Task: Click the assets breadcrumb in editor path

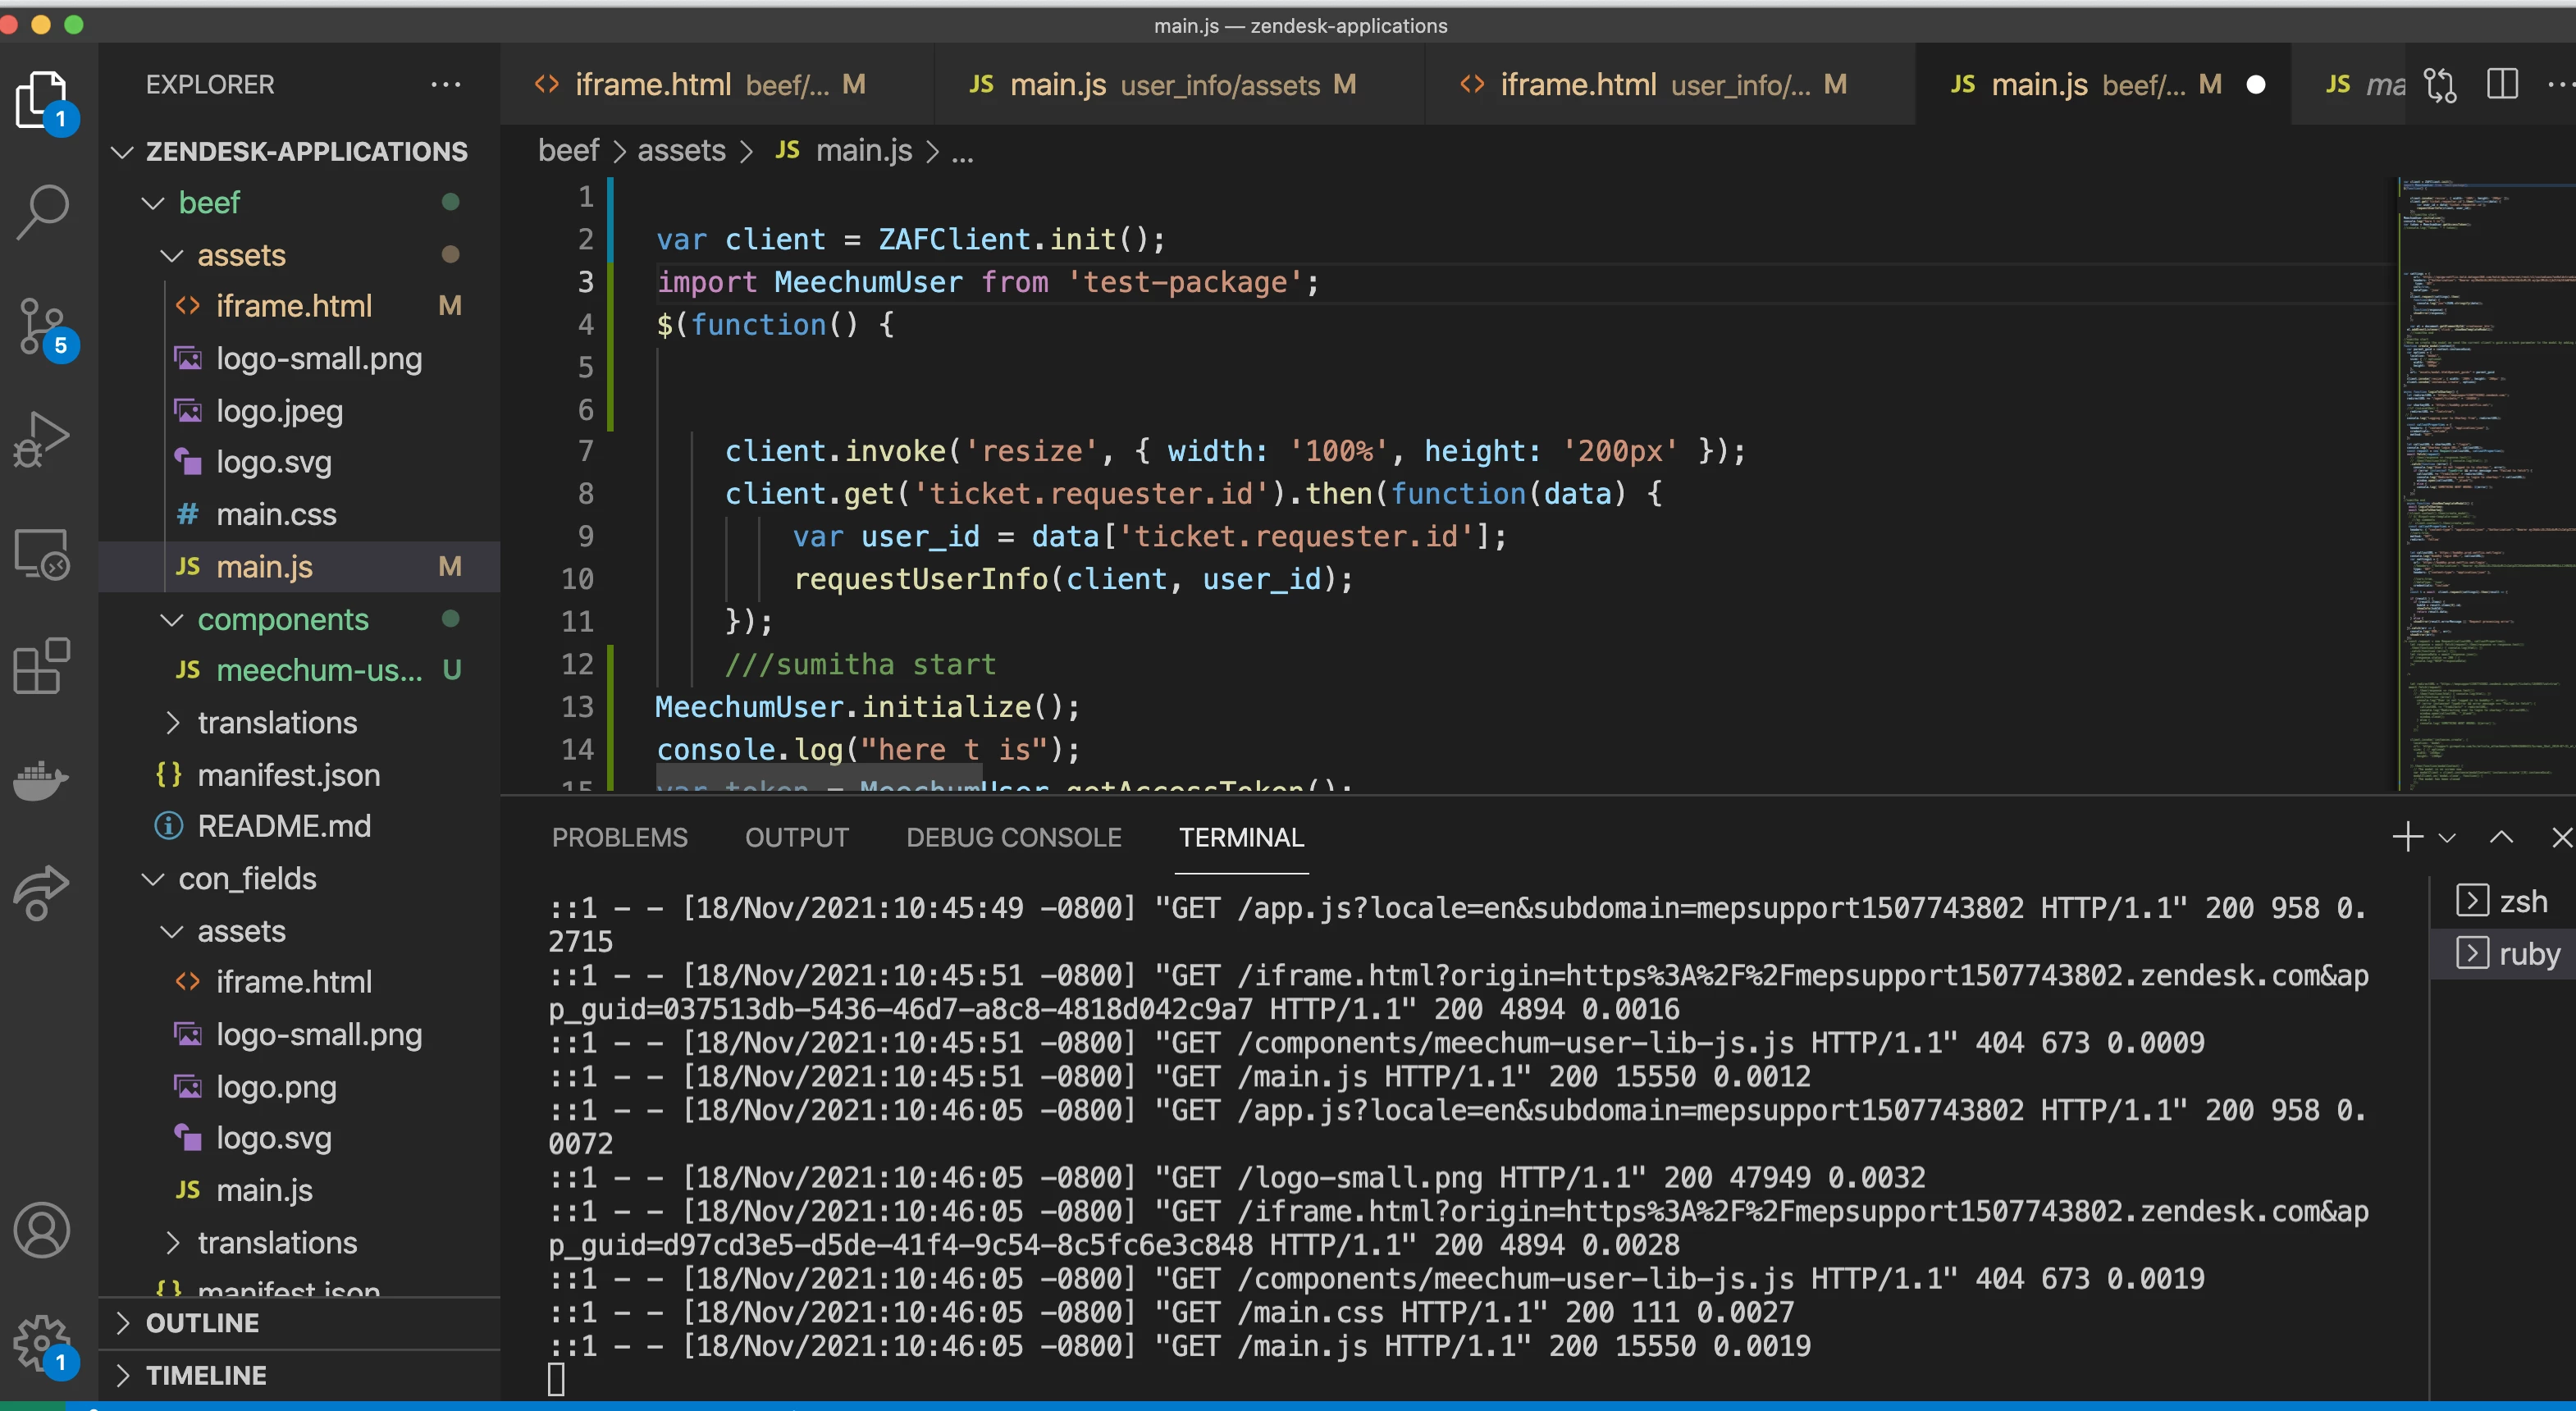Action: click(681, 151)
